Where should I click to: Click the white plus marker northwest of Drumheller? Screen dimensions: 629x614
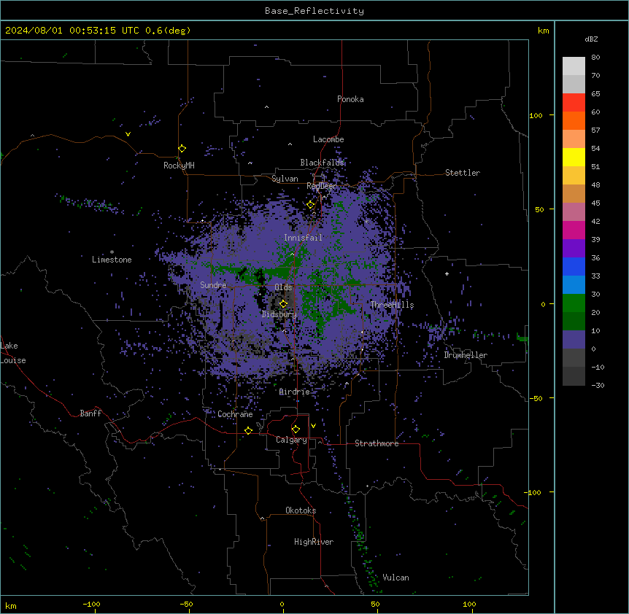pos(447,273)
